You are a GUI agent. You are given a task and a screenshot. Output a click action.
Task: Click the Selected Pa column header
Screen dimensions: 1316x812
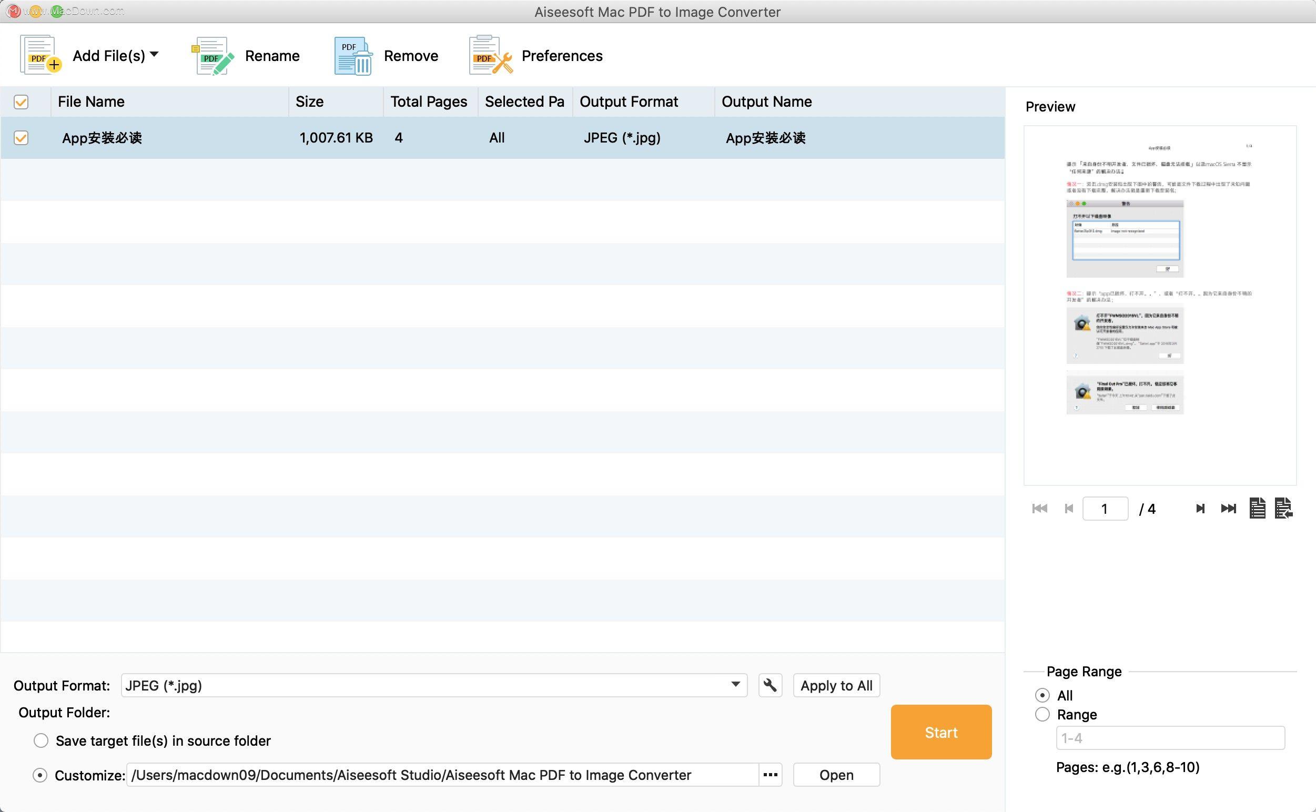click(x=525, y=101)
